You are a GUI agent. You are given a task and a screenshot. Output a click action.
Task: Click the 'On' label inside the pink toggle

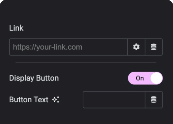140,78
